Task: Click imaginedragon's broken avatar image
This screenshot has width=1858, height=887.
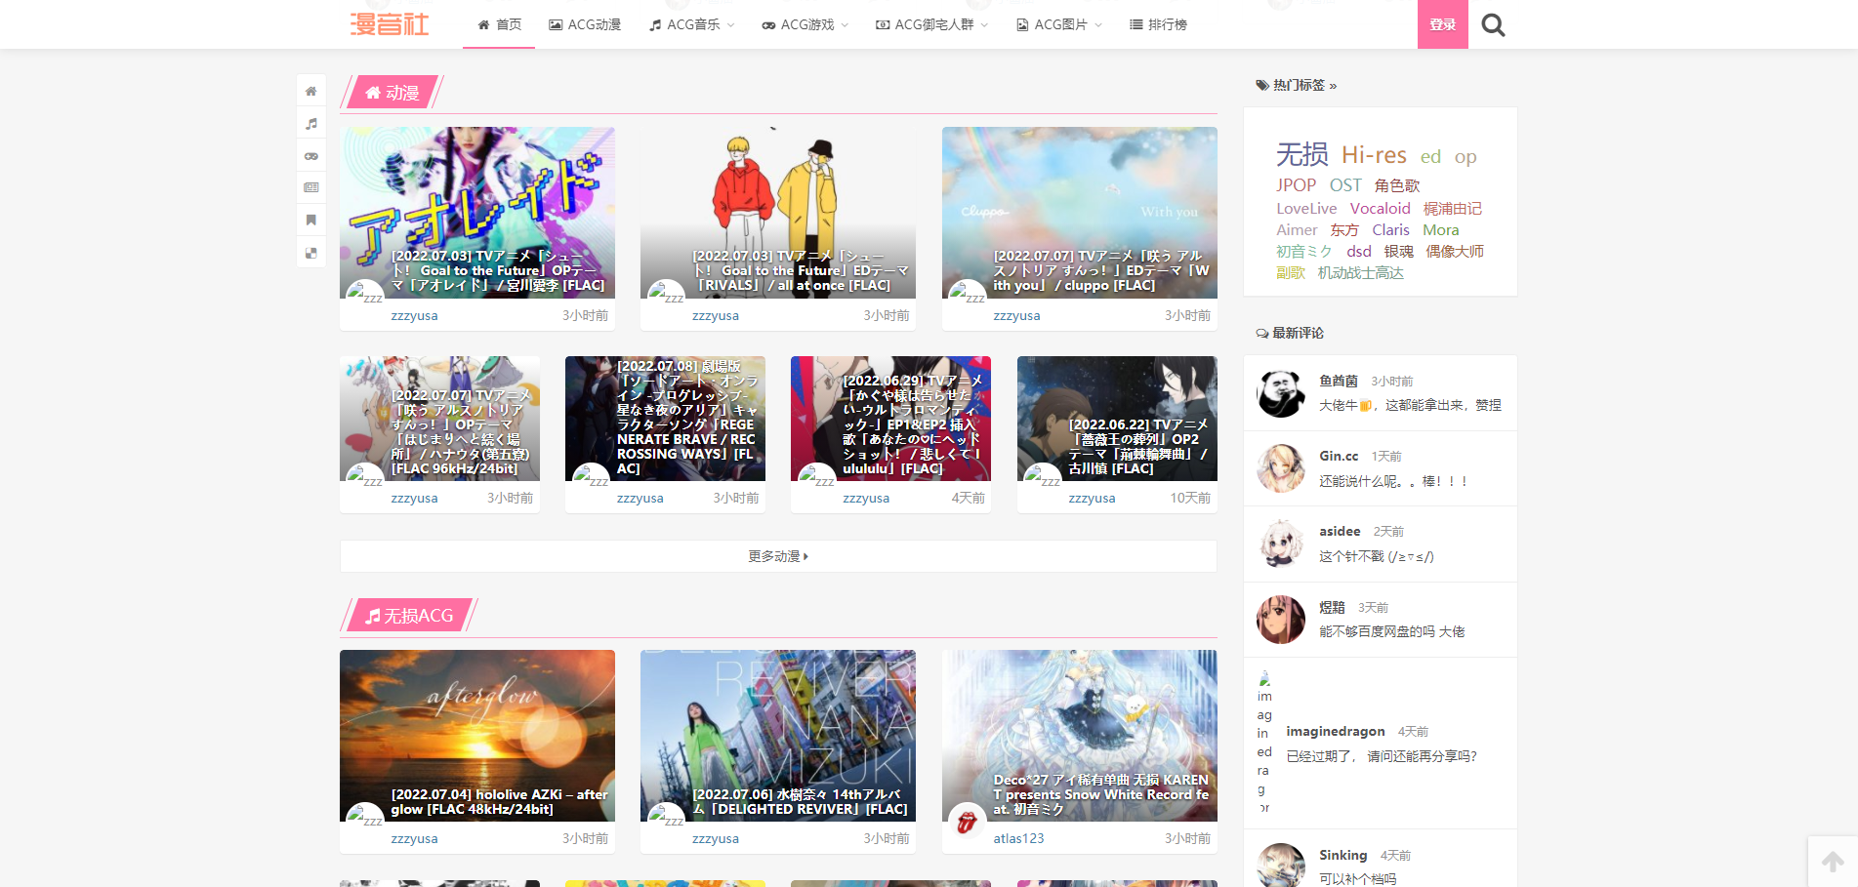Action: 1264,743
